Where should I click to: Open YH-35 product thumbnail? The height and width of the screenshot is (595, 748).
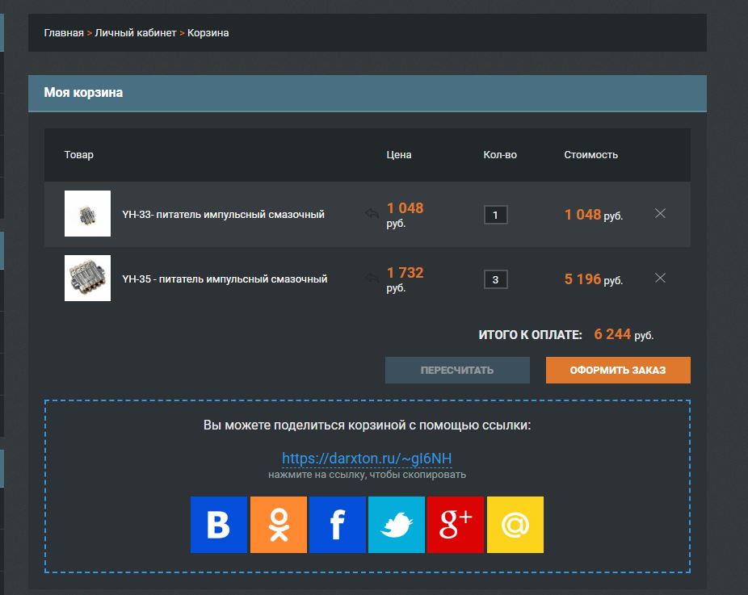[x=88, y=278]
